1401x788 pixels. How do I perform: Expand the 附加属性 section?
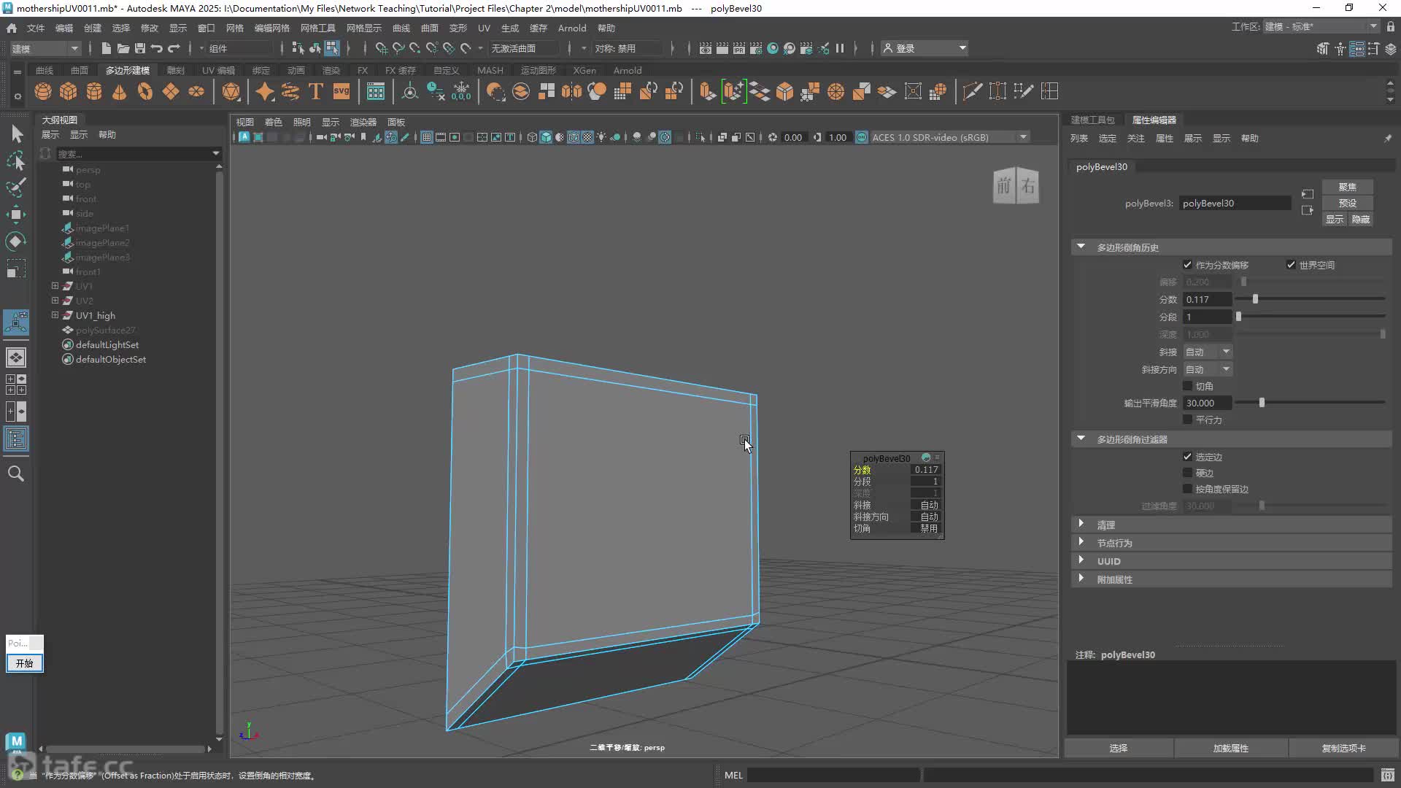(1081, 579)
